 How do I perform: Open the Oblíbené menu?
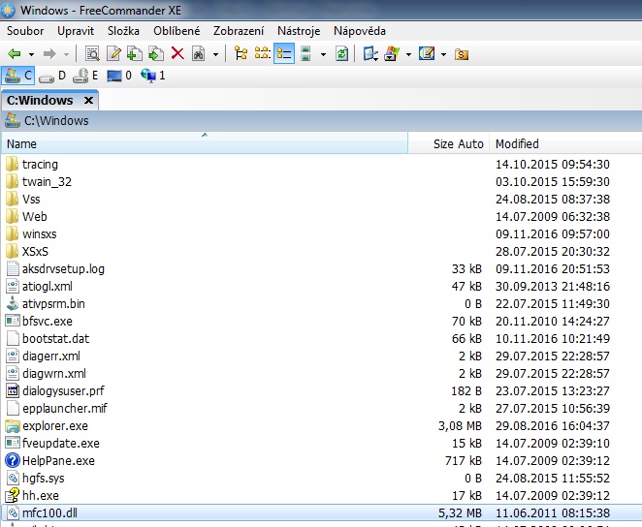click(177, 31)
